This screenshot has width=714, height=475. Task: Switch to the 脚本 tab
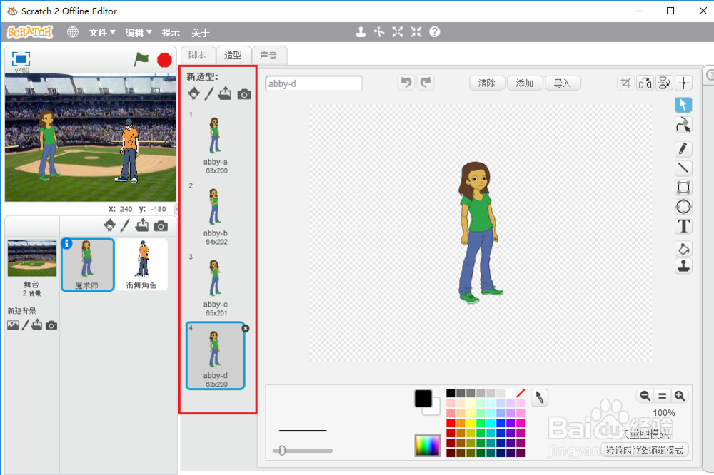point(197,55)
